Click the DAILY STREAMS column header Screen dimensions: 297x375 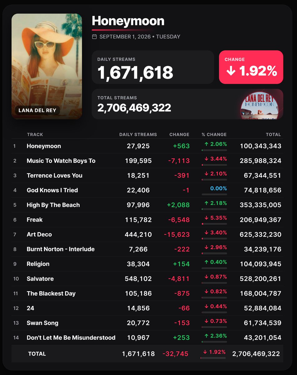click(x=138, y=135)
